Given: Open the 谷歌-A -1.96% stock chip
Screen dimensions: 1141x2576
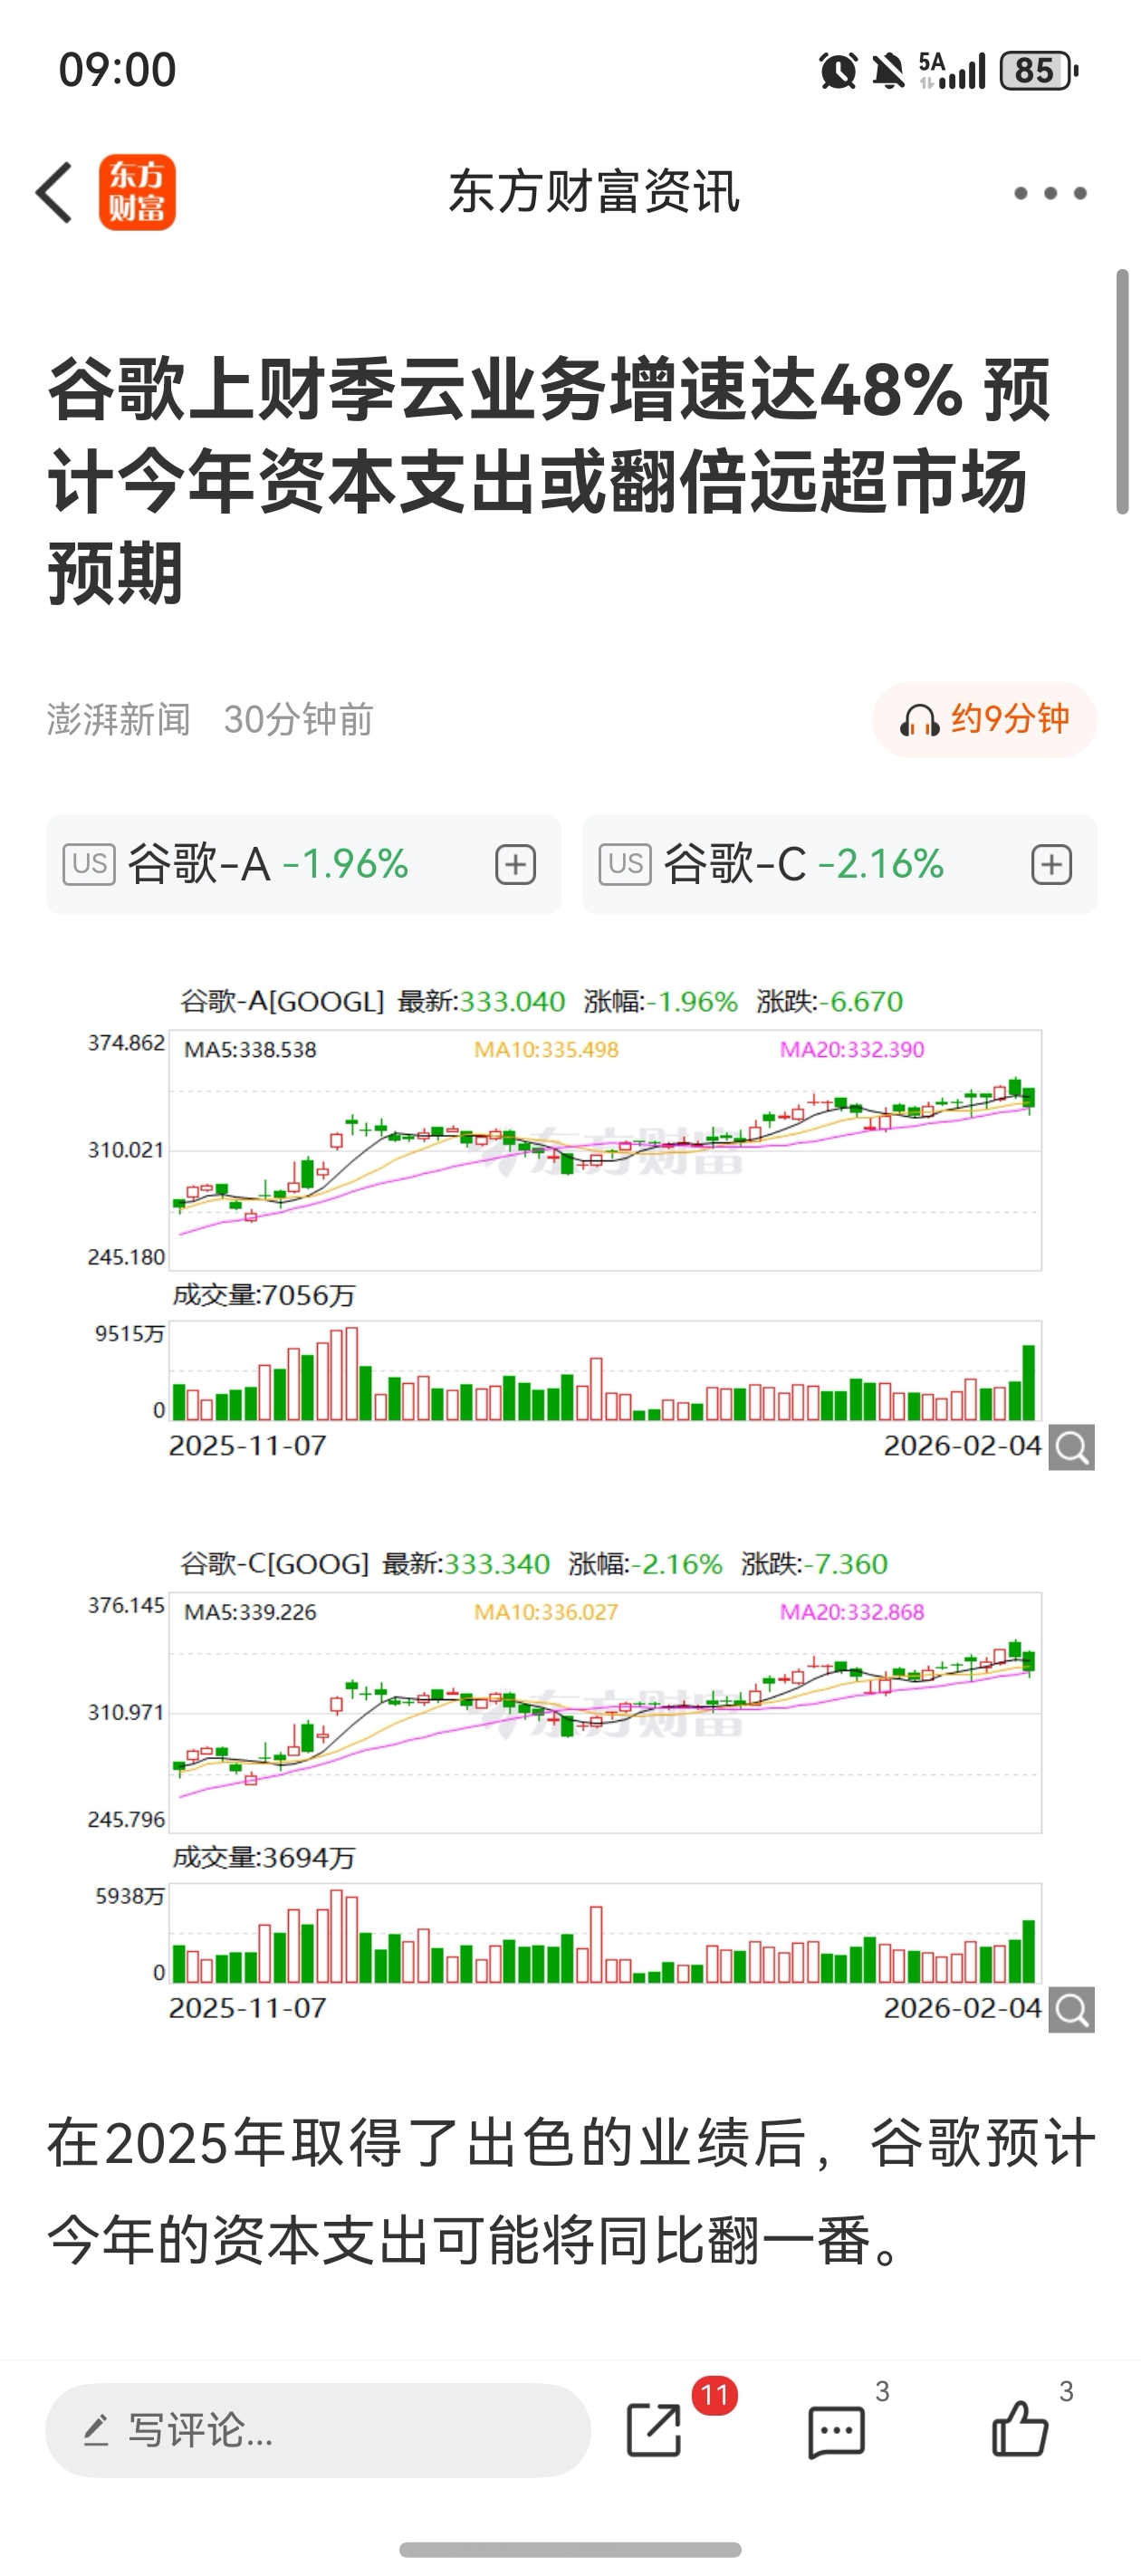Looking at the screenshot, I should pos(303,864).
